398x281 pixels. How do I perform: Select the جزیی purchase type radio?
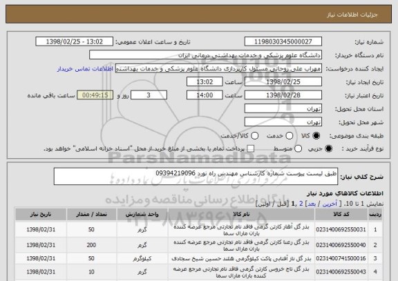(x=328, y=149)
